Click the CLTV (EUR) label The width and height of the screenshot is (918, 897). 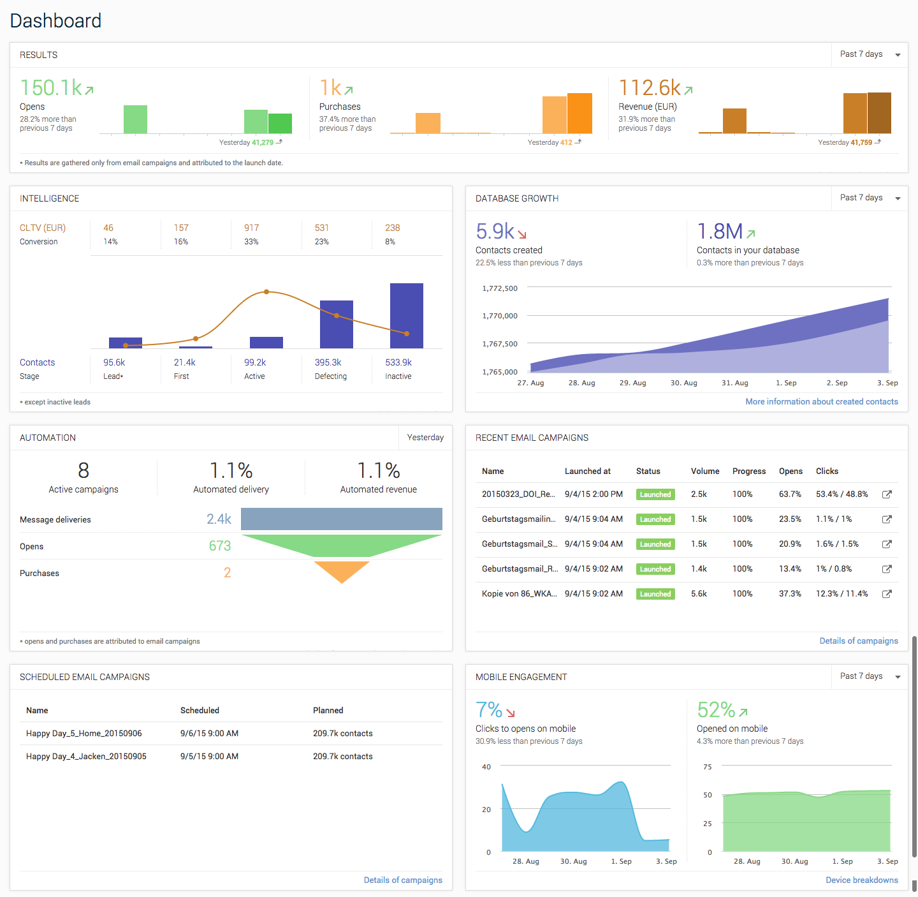click(x=43, y=228)
